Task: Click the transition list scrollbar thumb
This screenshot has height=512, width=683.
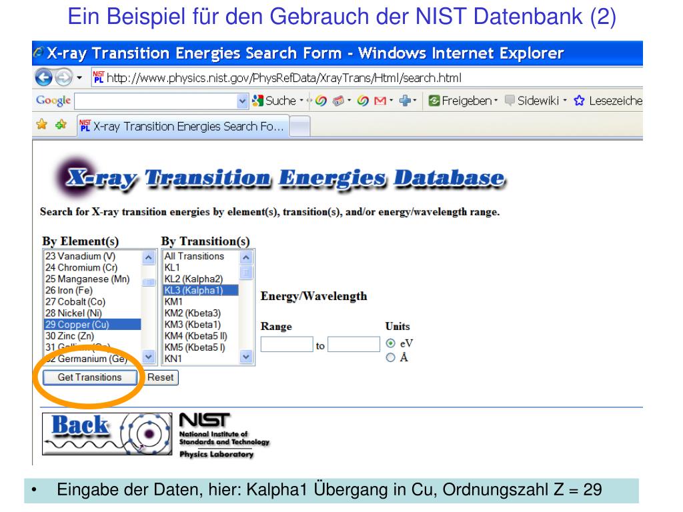Action: (x=246, y=273)
